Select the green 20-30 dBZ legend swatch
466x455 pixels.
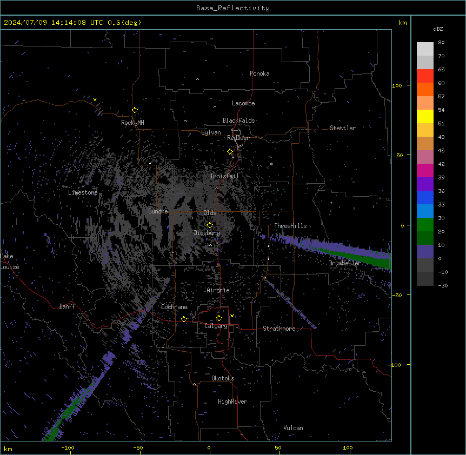click(425, 225)
